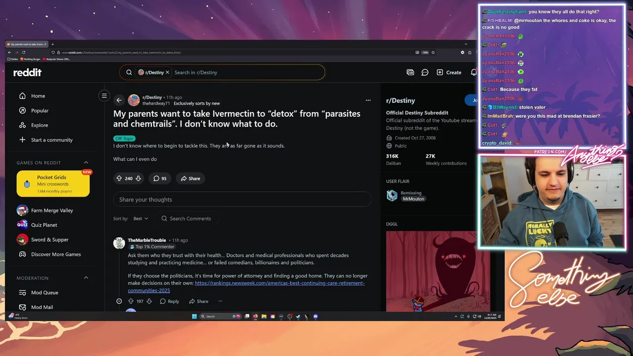Open Firefox from the taskbar
The image size is (633, 356).
click(255, 316)
